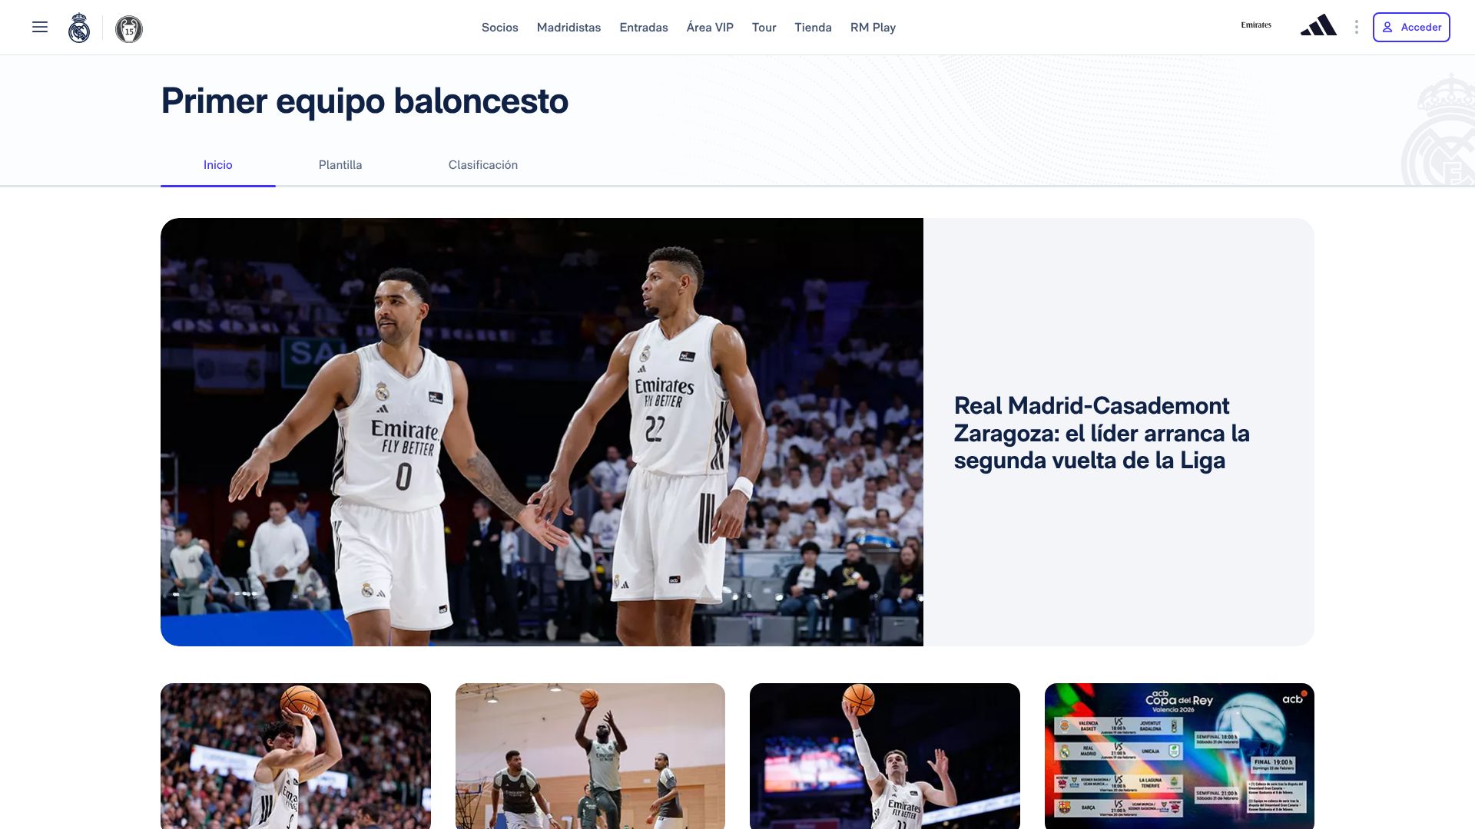Click the 15 Champions badge icon
Screen dimensions: 1475x829
tap(129, 29)
